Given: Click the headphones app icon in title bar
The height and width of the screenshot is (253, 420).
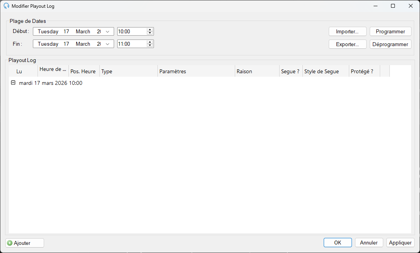Looking at the screenshot, I should [7, 6].
